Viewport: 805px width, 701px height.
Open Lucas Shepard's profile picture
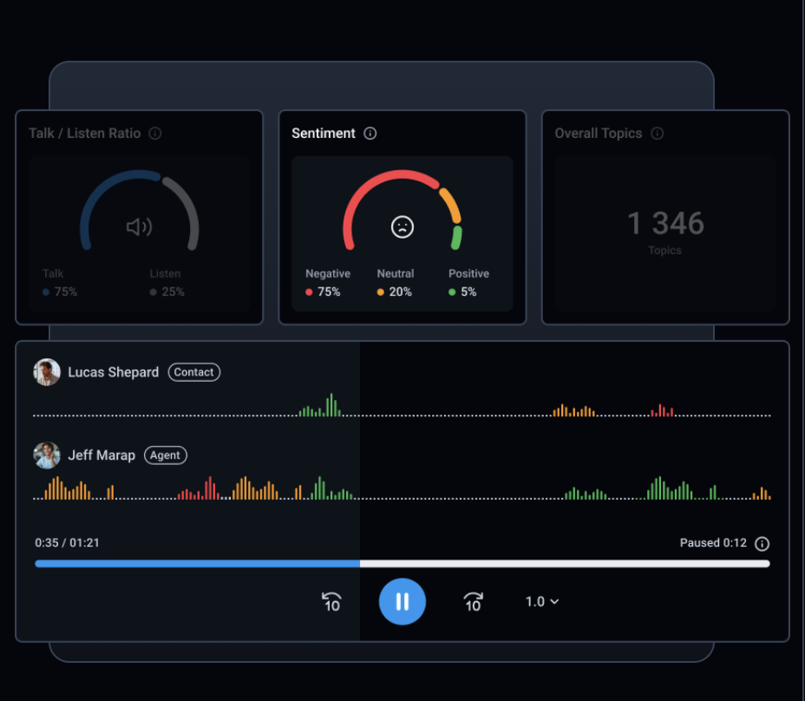46,371
